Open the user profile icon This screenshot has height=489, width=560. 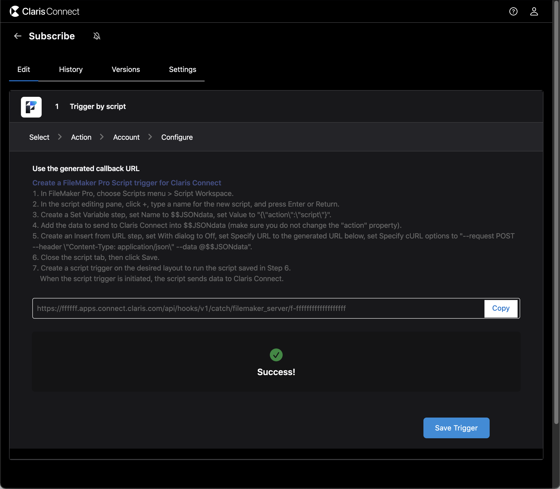point(534,11)
